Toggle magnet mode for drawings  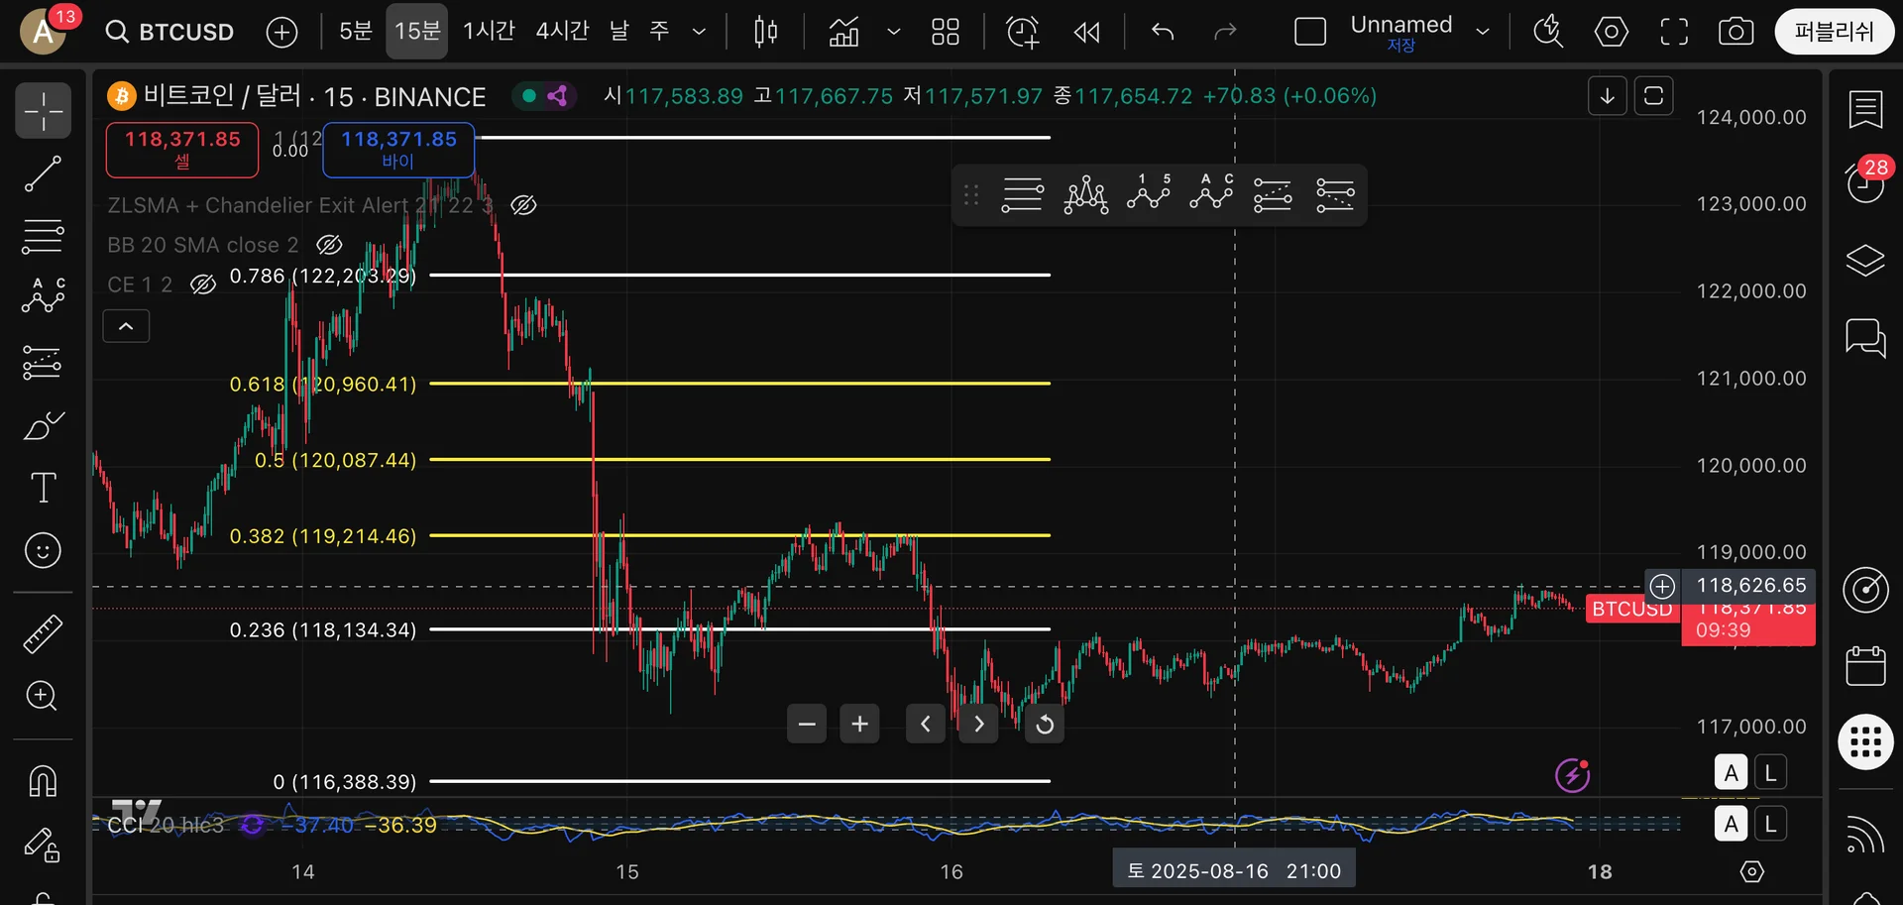click(43, 781)
